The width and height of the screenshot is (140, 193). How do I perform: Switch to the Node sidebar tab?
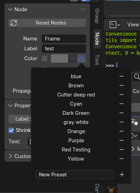click(97, 39)
